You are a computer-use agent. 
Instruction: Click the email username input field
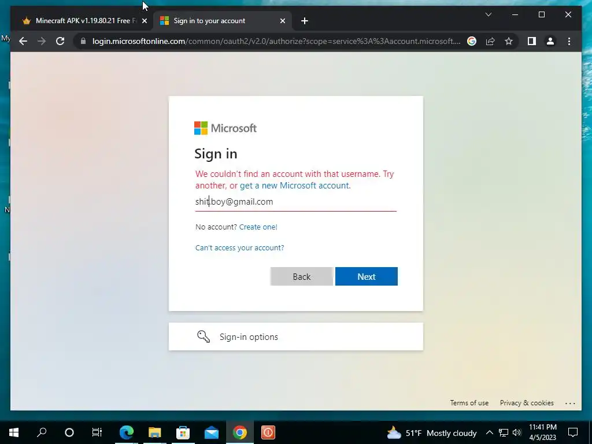pos(295,202)
